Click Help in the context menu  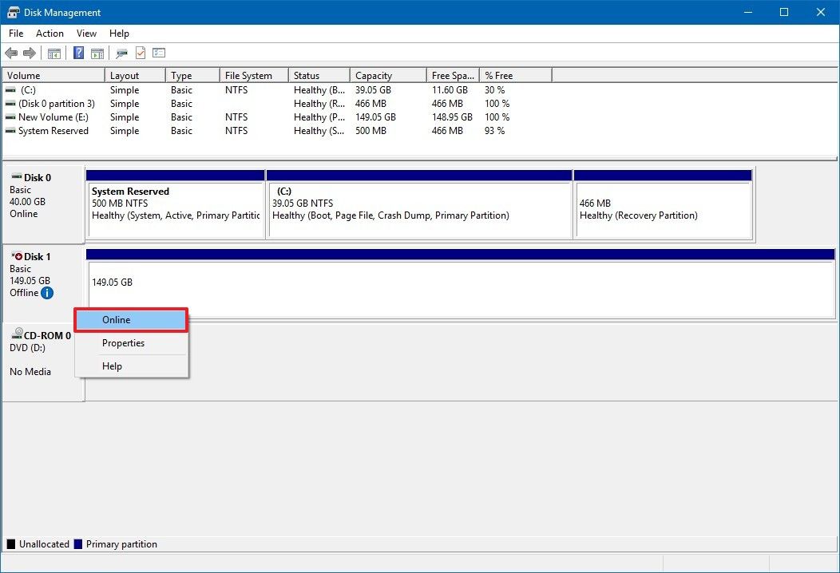coord(110,366)
